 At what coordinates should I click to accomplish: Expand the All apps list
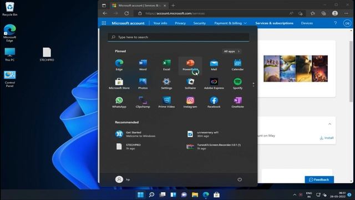tap(231, 52)
